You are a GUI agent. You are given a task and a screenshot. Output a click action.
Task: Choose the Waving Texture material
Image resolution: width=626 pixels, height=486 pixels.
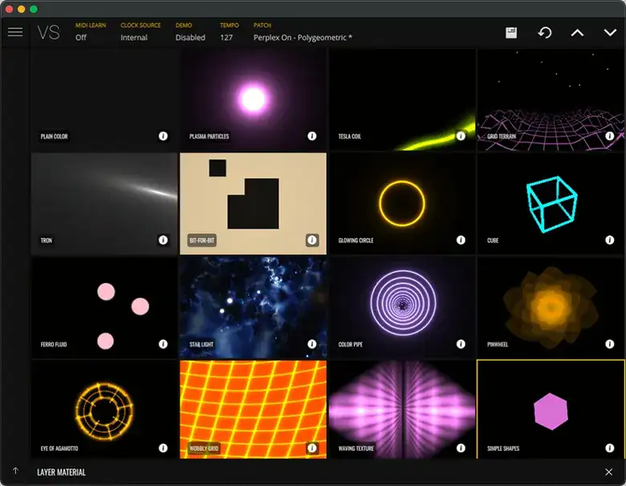point(402,409)
